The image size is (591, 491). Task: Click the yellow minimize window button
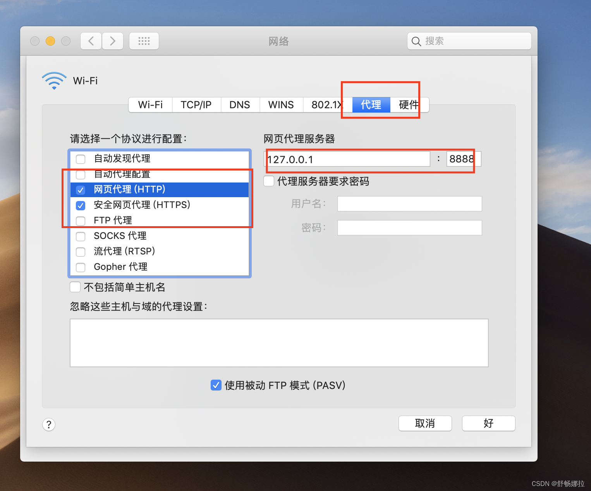50,41
